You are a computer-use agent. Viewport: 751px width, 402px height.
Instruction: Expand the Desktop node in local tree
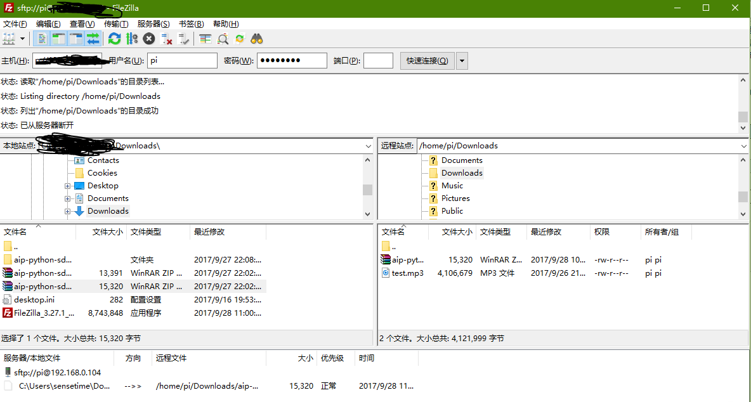pos(67,186)
